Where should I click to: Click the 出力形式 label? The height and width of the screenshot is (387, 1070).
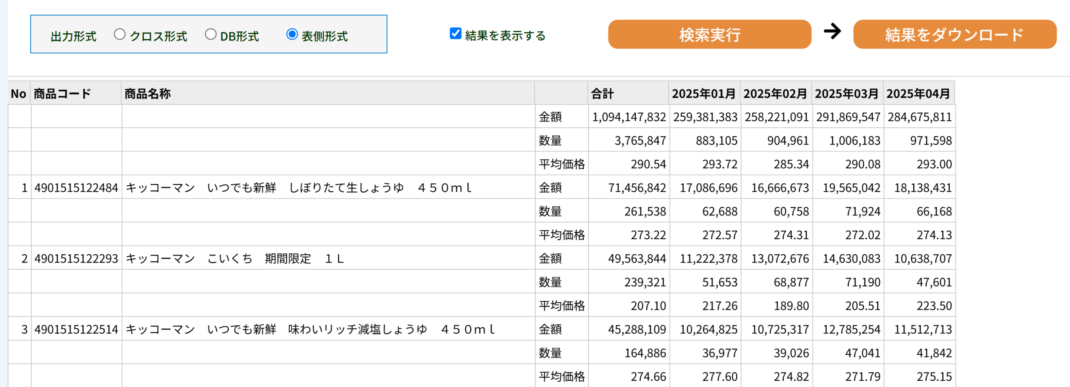pyautogui.click(x=74, y=36)
